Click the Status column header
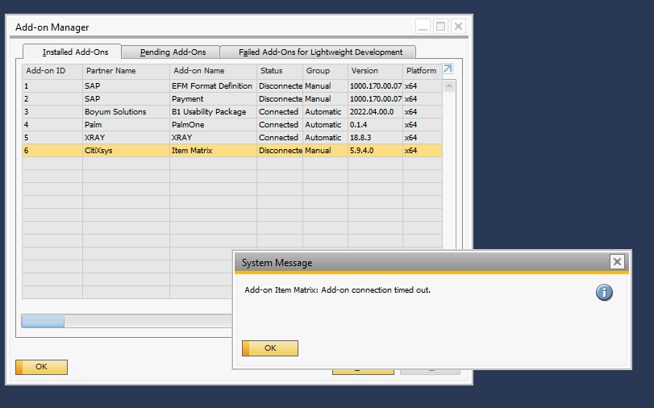Image resolution: width=654 pixels, height=408 pixels. [280, 70]
